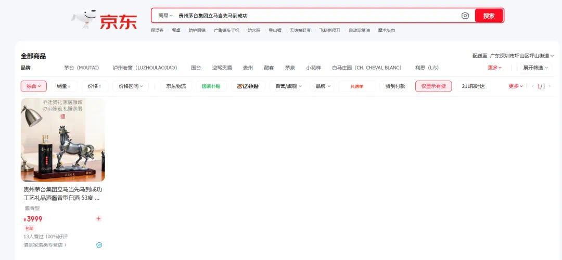Open the 综合 sort dropdown

click(34, 86)
